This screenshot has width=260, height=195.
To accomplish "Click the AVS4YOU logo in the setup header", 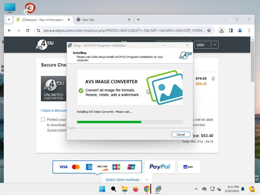I will pos(185,55).
